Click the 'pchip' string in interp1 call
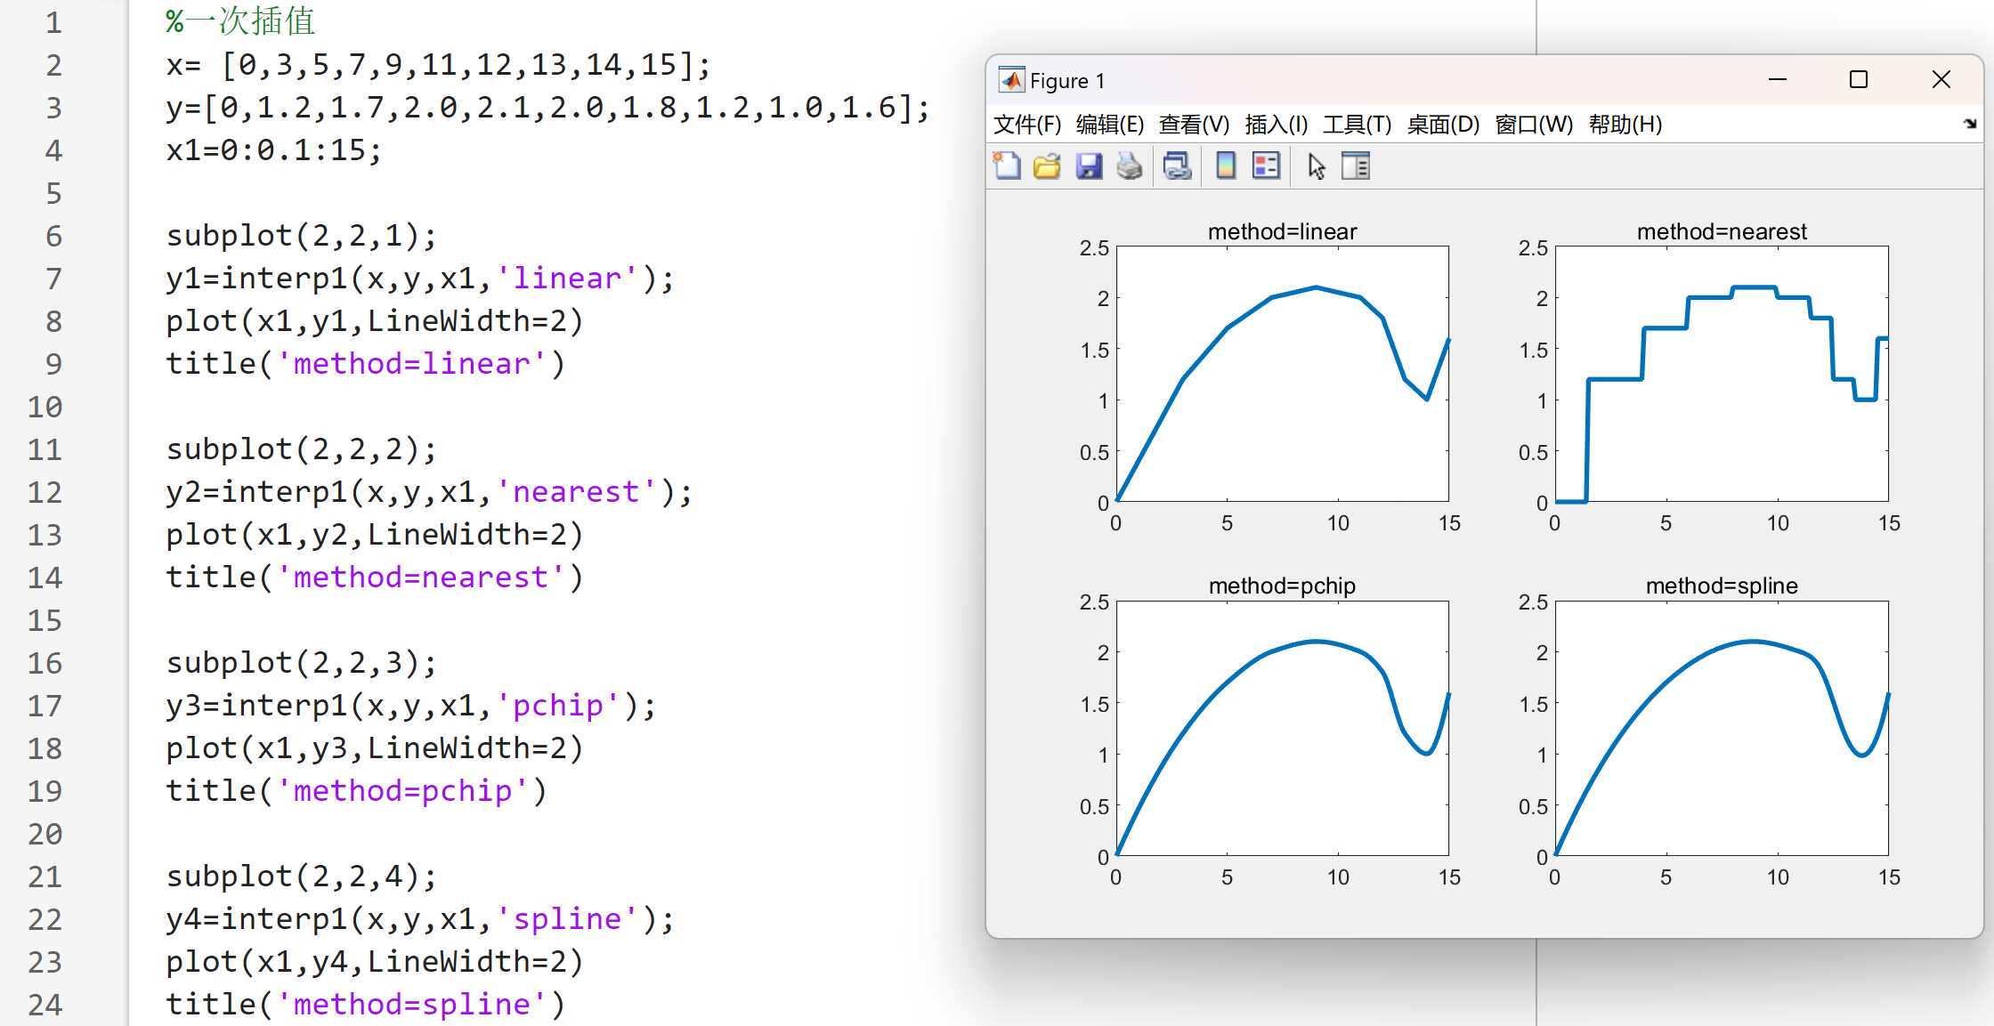Image resolution: width=1994 pixels, height=1026 pixels. (558, 706)
